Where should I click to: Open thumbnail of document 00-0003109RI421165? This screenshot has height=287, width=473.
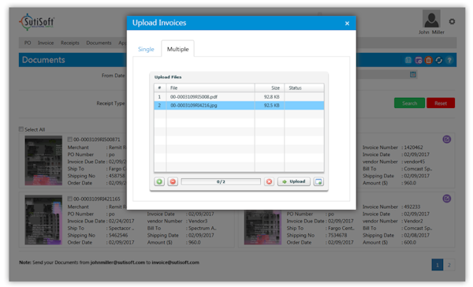coord(43,220)
